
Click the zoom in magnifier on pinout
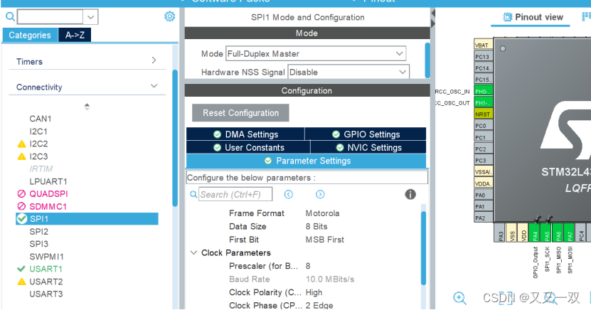point(460,298)
